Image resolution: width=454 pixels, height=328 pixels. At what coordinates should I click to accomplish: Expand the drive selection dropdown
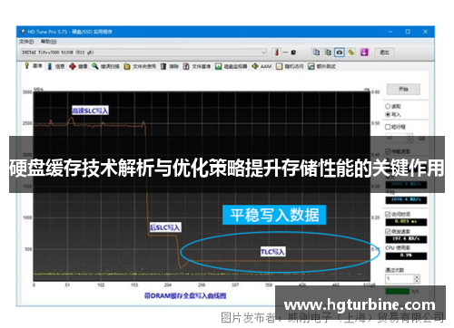[263, 53]
